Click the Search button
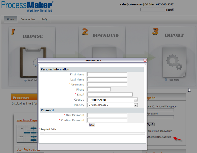The height and width of the screenshot is (153, 197). [x=170, y=10]
